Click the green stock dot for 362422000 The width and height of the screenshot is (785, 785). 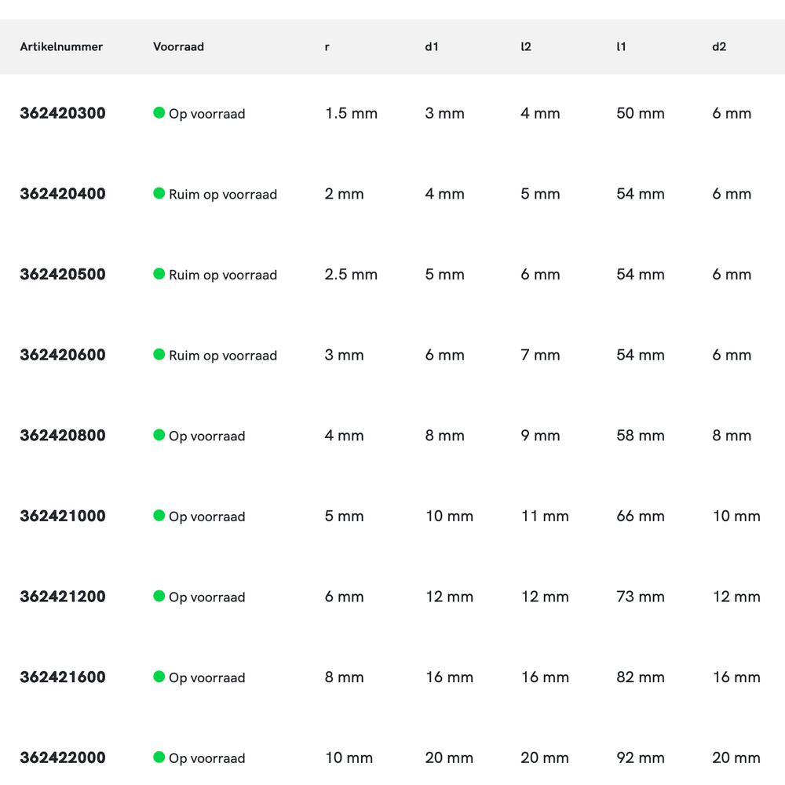click(159, 758)
